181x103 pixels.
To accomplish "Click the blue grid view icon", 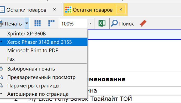I will click(x=38, y=23).
